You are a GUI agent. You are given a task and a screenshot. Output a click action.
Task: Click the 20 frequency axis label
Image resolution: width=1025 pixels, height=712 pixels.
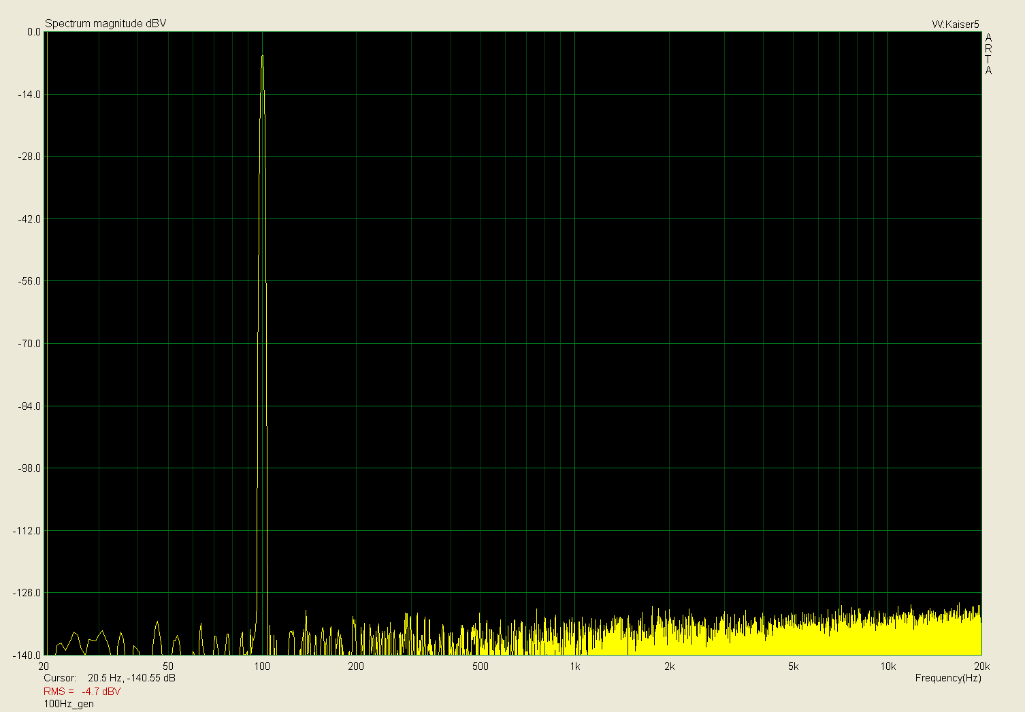pyautogui.click(x=44, y=666)
